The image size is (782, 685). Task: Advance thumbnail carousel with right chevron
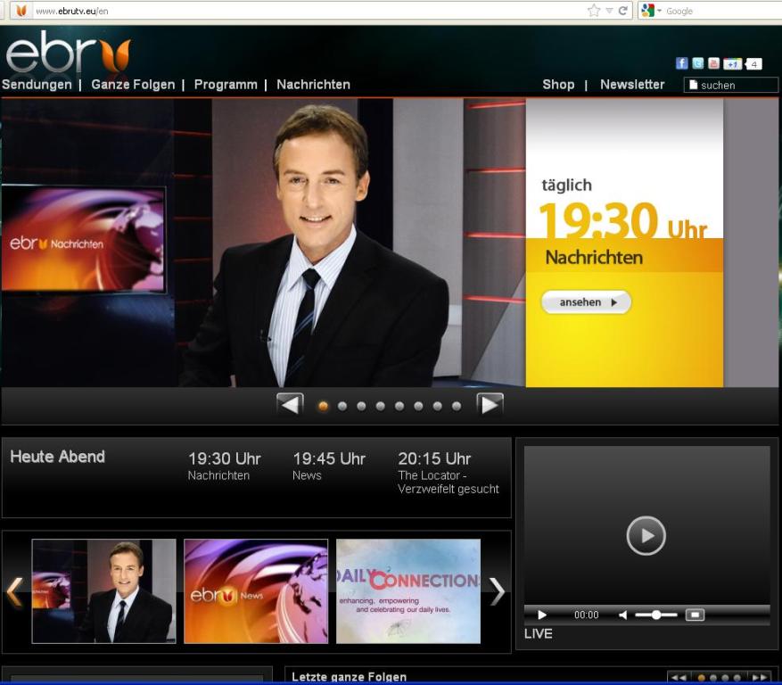click(x=497, y=590)
